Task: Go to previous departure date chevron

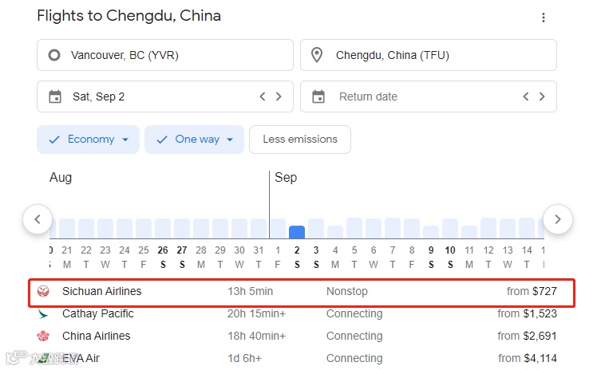Action: coord(262,96)
